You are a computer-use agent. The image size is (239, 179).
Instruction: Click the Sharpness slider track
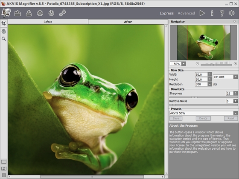[x=203, y=97]
